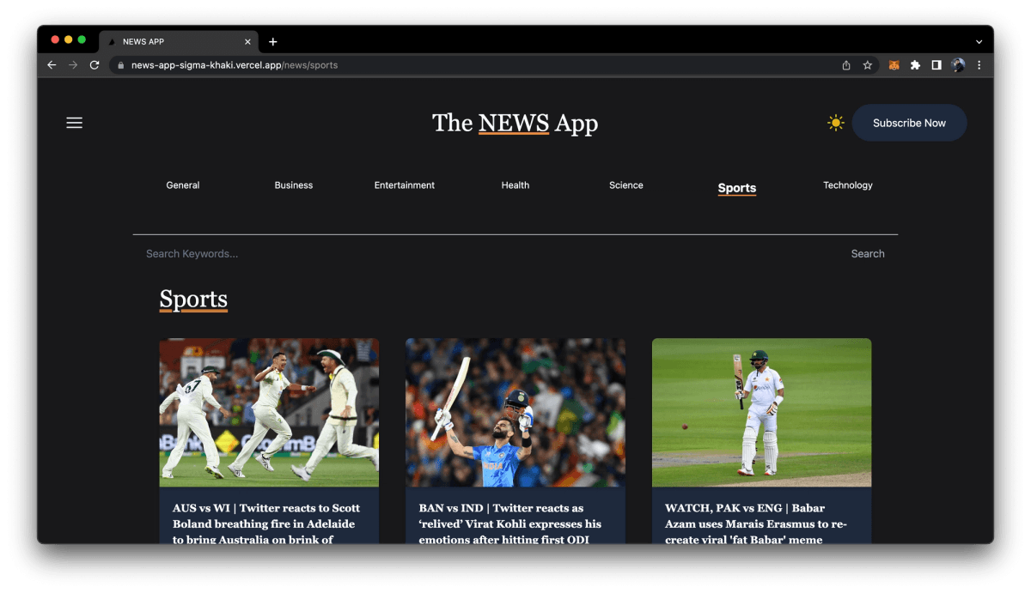The width and height of the screenshot is (1031, 593).
Task: Toggle the padlock site security indicator
Action: [119, 64]
